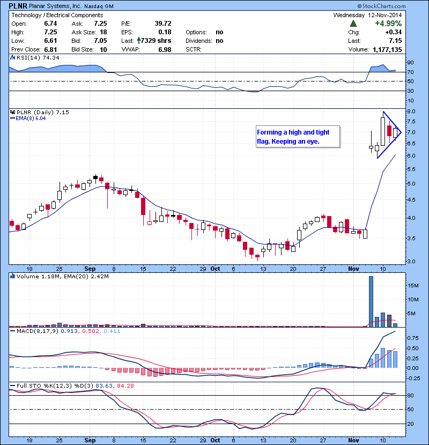This screenshot has width=429, height=445.
Task: Click the 8.0 price axis label
Action: tap(411, 112)
